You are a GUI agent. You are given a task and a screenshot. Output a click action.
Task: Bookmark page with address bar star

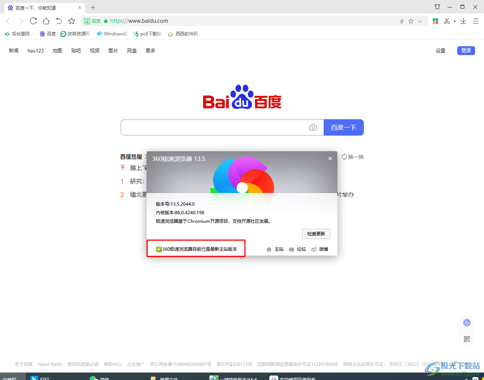click(411, 21)
